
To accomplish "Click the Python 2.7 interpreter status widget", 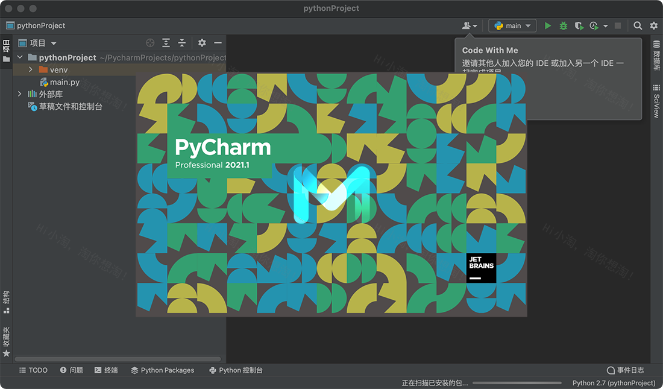I will pyautogui.click(x=614, y=382).
